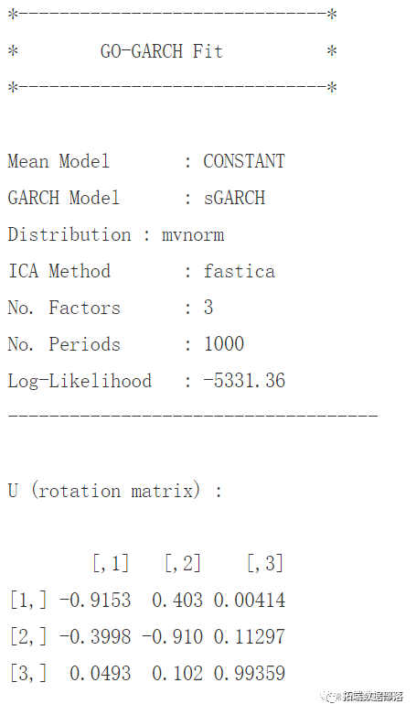Select the Log-Likelihood value -5331.36
416x715 pixels.
(x=244, y=380)
